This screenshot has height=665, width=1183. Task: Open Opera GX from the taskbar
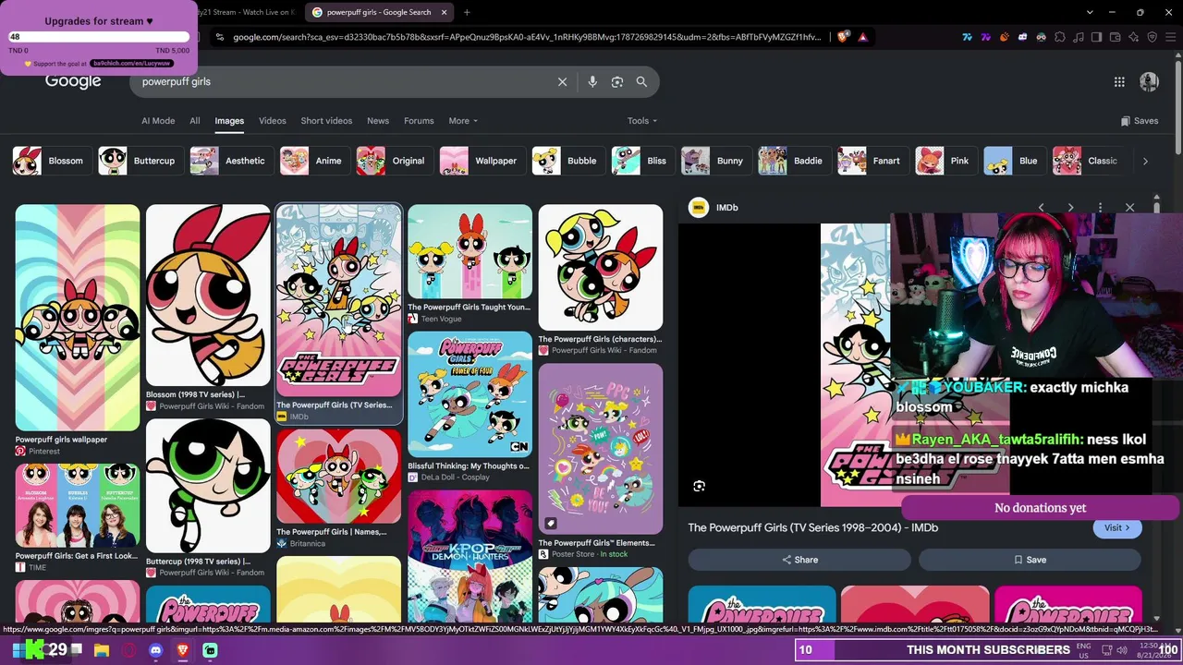(128, 650)
